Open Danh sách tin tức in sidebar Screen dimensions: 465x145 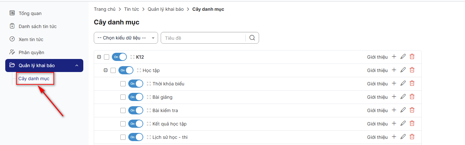[38, 26]
